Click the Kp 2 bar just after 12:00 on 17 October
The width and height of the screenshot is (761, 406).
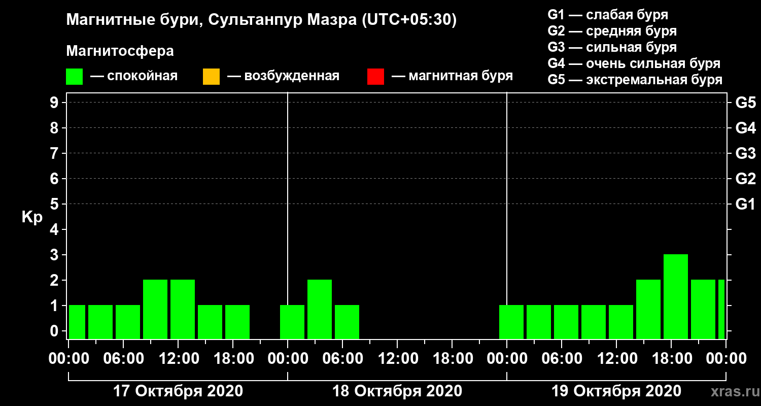(183, 309)
